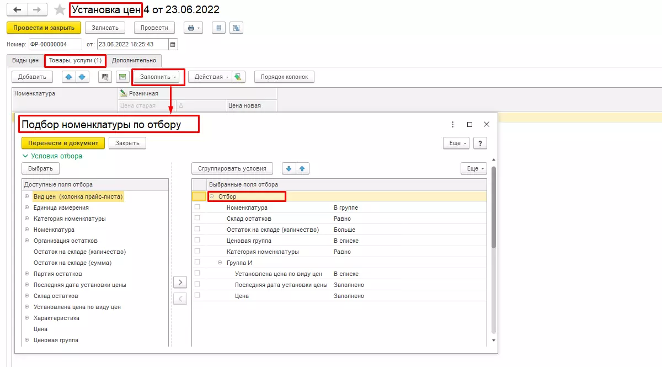Click the green picture icon beside barcode
662x367 pixels.
(x=122, y=77)
